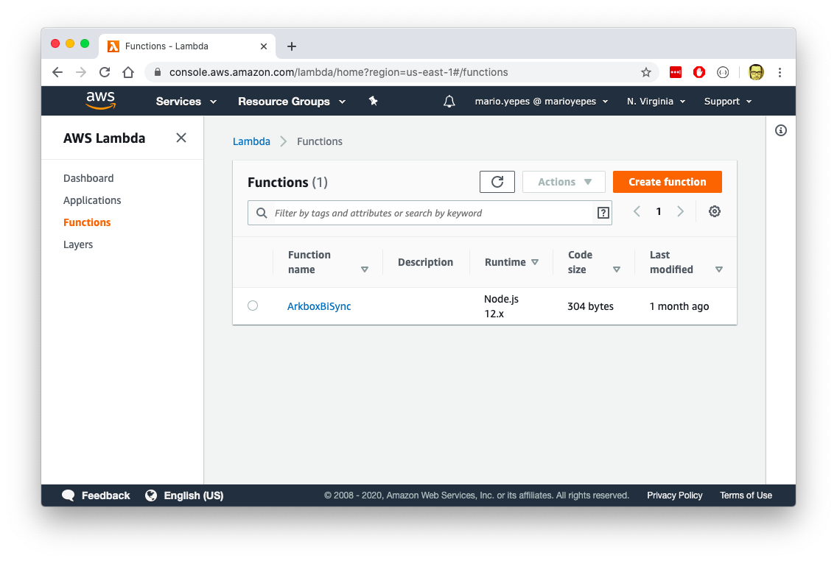Click the Lambda breadcrumb link
The height and width of the screenshot is (561, 837).
coord(251,141)
